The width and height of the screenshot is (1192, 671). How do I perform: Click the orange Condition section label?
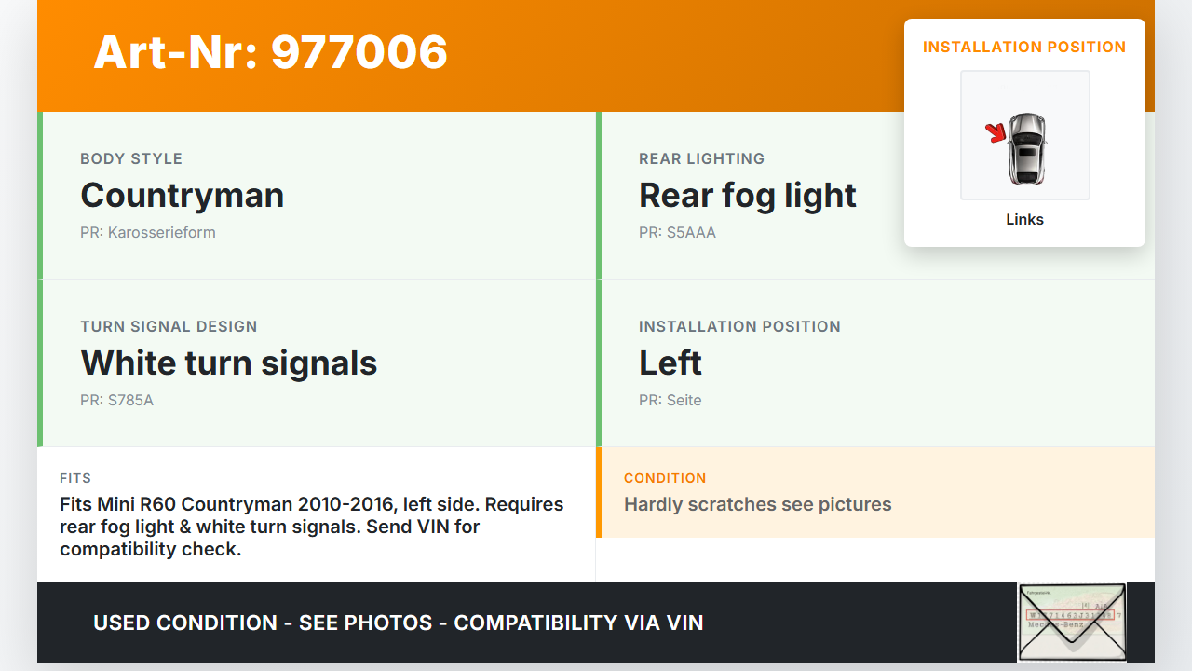click(x=665, y=478)
